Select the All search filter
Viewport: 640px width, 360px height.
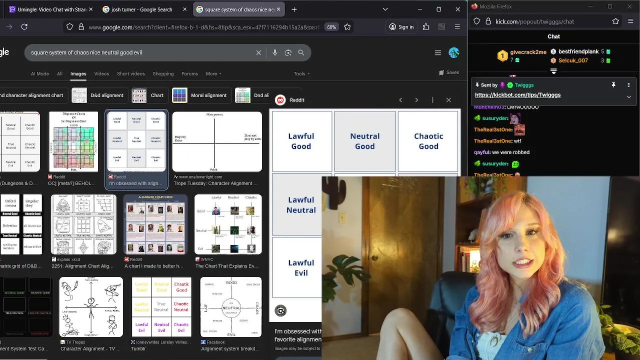59,73
